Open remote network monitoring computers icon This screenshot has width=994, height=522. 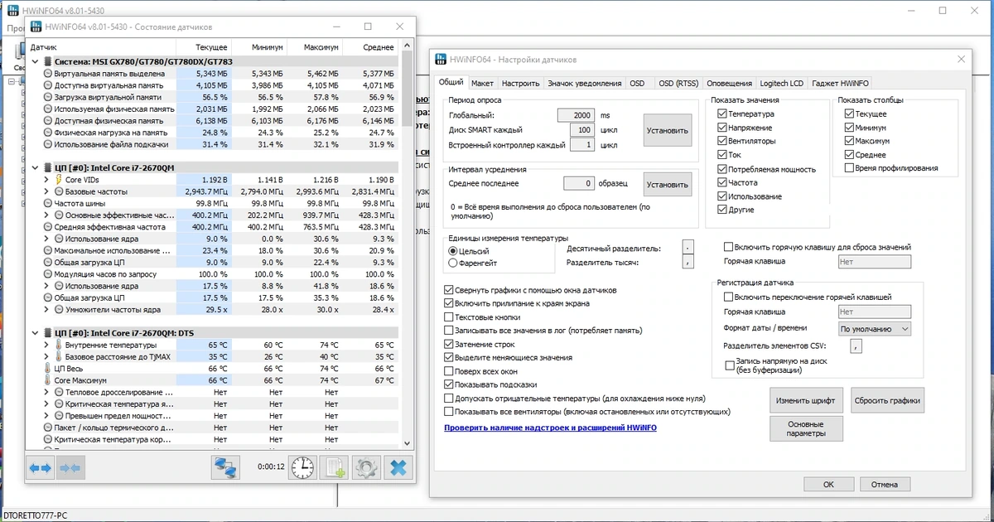[225, 468]
